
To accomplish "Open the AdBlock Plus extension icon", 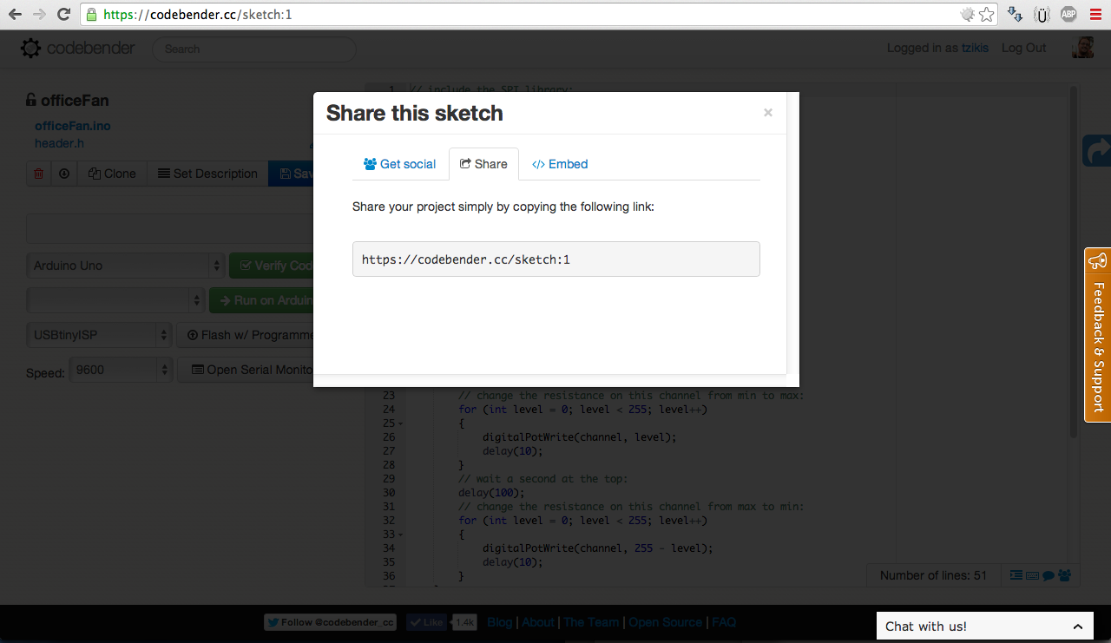I will 1068,14.
